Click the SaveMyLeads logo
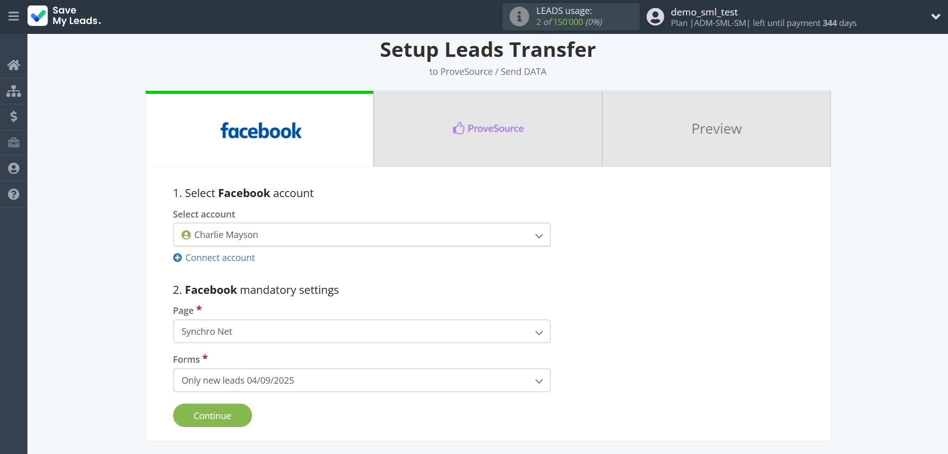 click(x=65, y=16)
